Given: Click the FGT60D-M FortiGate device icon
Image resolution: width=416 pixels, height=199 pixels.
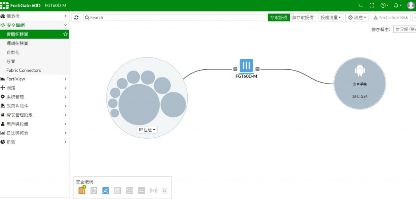Looking at the screenshot, I should [246, 66].
